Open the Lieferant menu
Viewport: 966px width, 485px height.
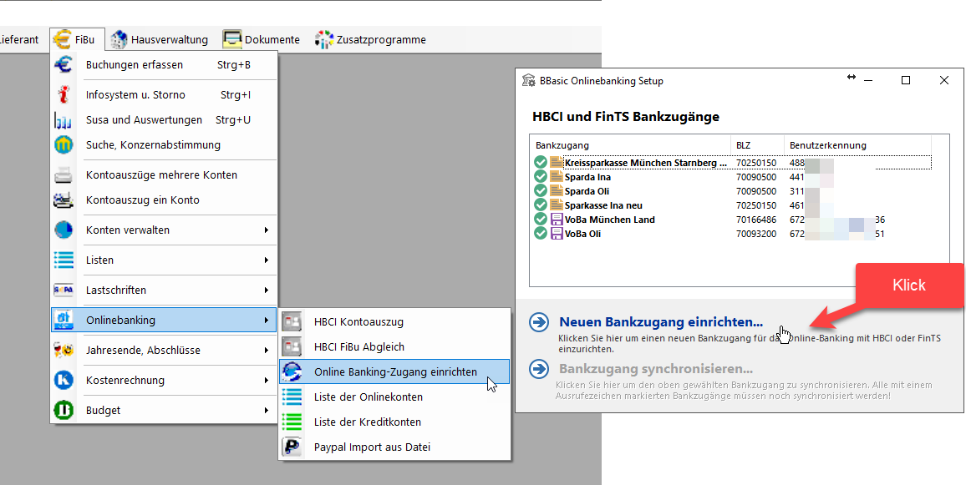pos(21,40)
